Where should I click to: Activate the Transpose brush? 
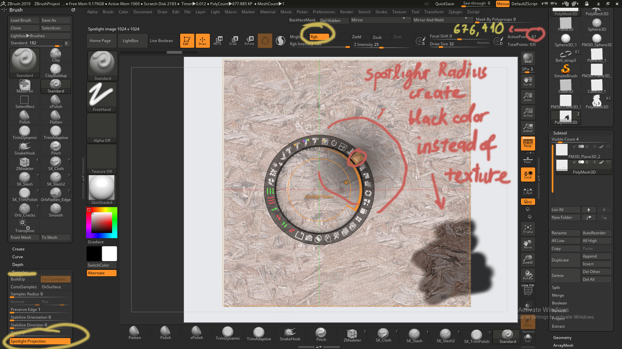pyautogui.click(x=25, y=226)
